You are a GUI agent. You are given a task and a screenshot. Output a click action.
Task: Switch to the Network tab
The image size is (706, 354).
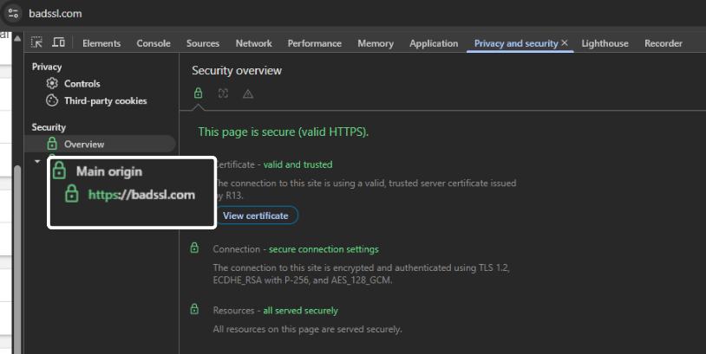[253, 43]
